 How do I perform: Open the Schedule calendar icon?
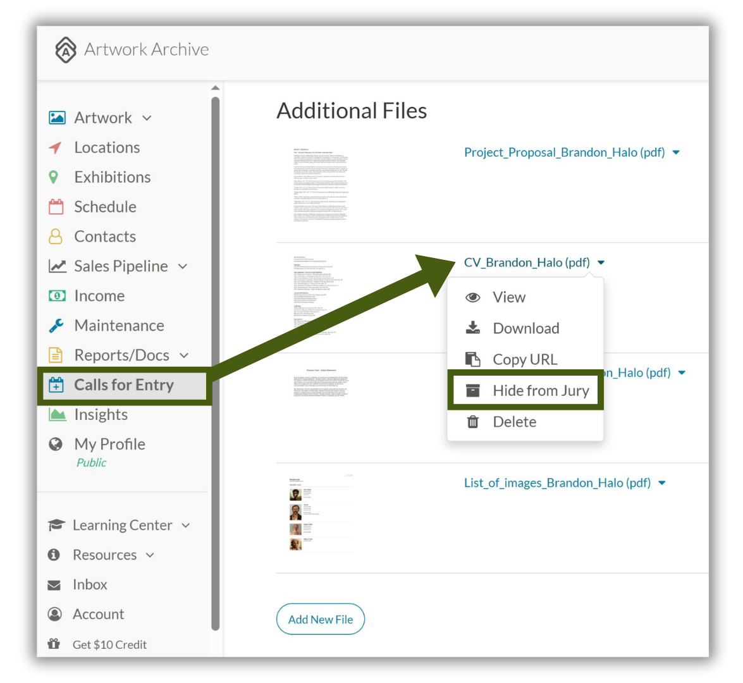(56, 207)
